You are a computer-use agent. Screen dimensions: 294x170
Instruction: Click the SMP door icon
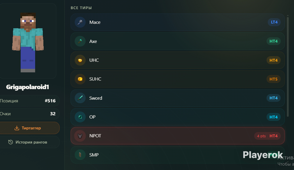coord(80,155)
